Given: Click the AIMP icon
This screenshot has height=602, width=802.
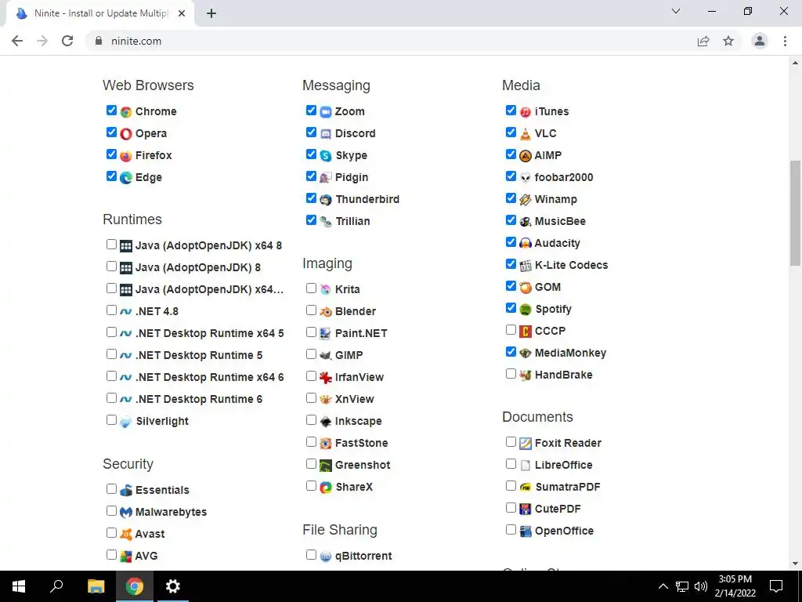Looking at the screenshot, I should 526,156.
